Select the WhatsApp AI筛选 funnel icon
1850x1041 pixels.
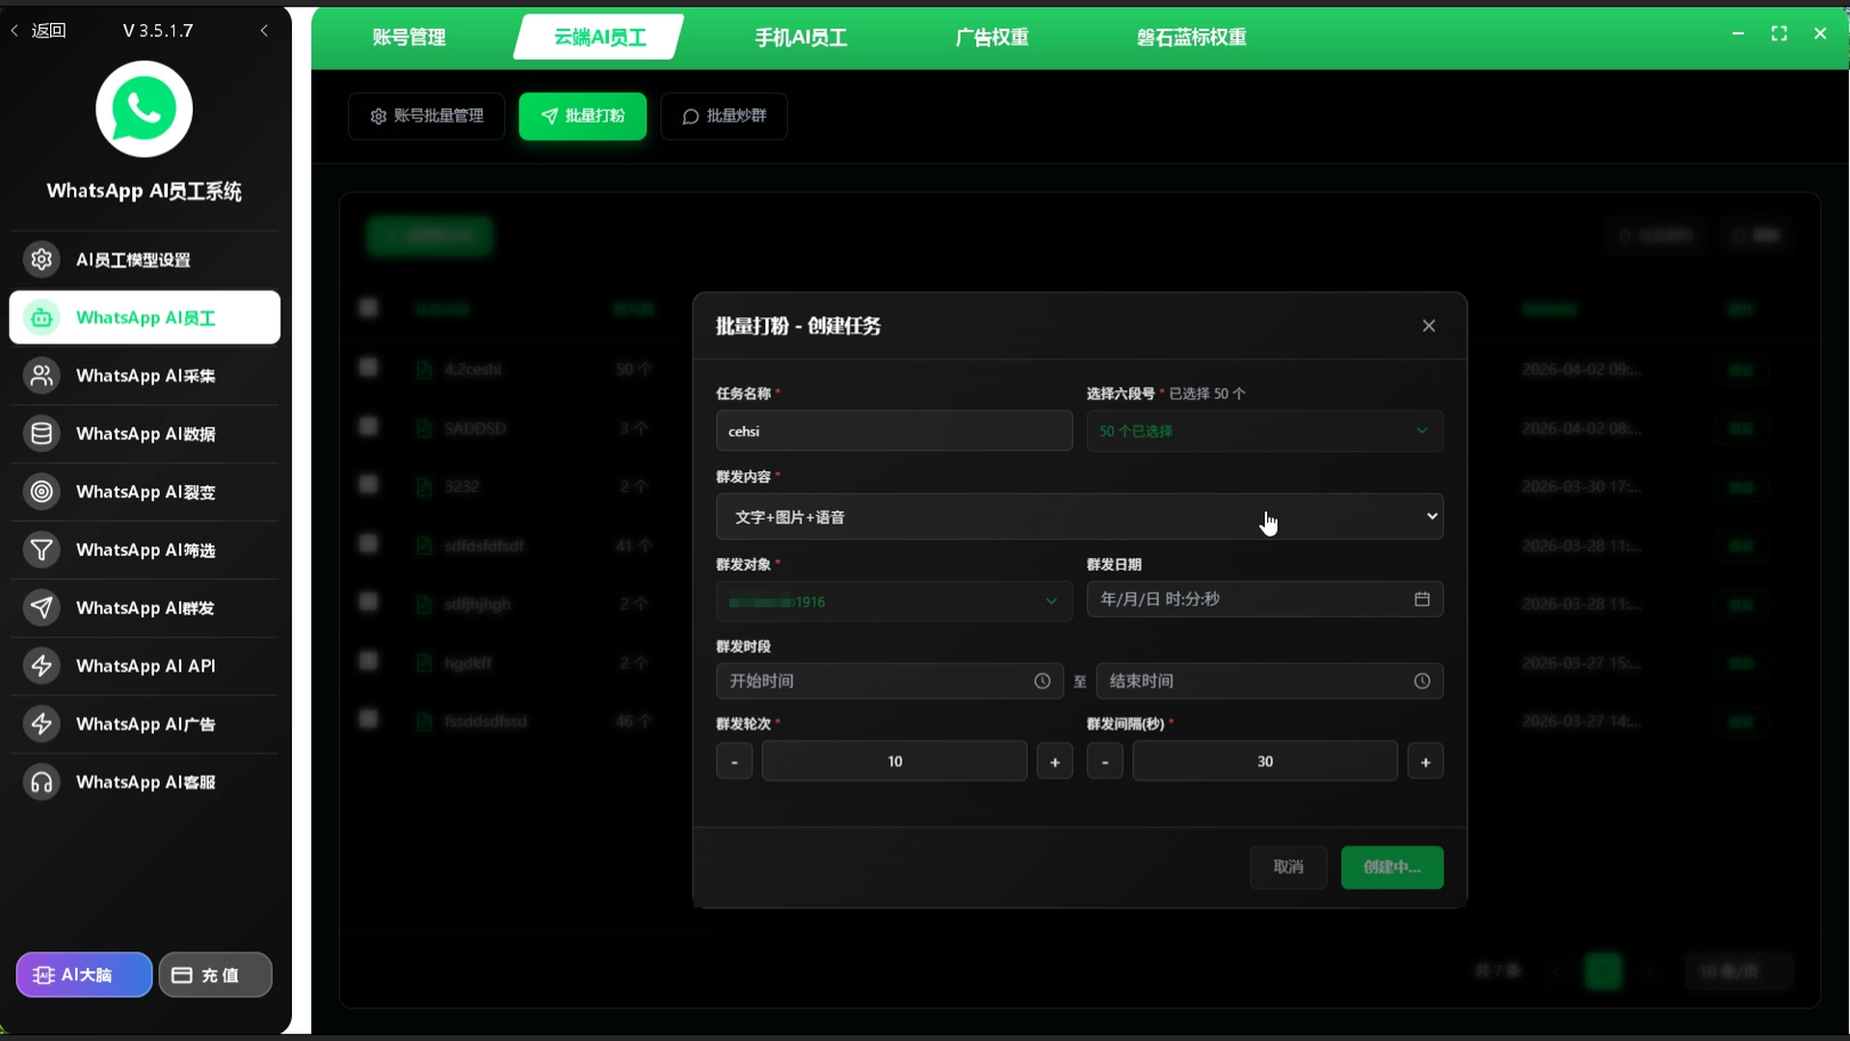pyautogui.click(x=41, y=550)
